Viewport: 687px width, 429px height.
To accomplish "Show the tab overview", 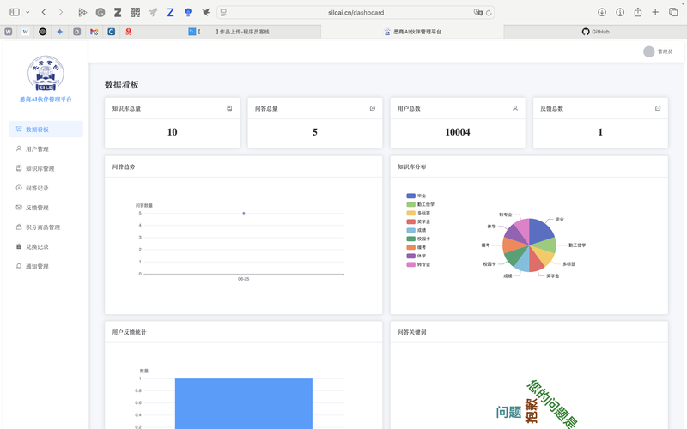I will coord(673,12).
